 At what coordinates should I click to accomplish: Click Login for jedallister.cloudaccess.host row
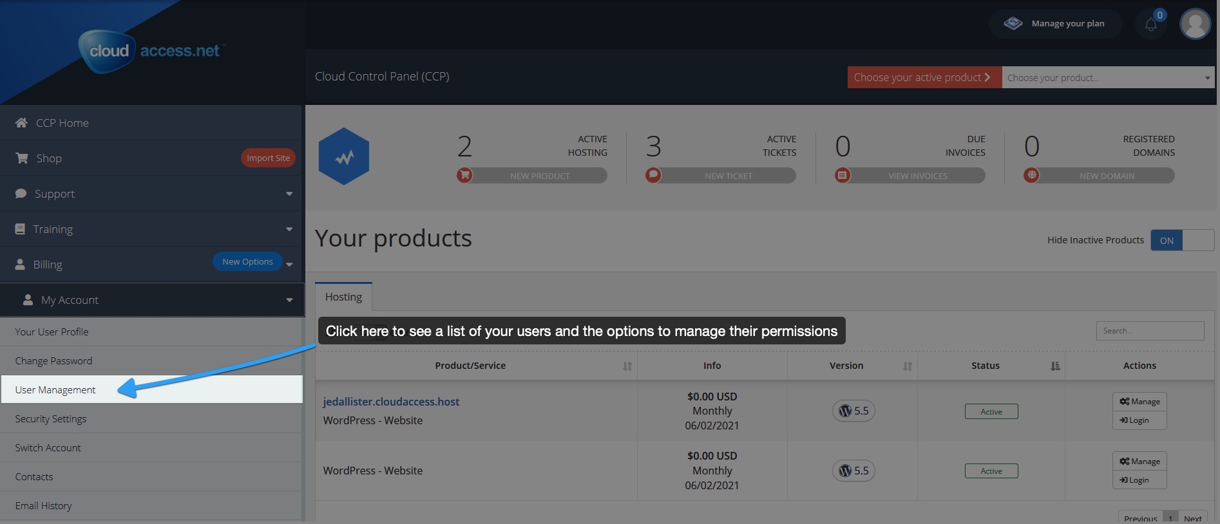(1139, 420)
